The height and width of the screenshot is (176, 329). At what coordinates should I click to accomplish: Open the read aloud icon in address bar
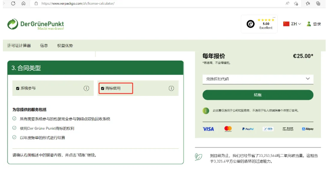287,3
